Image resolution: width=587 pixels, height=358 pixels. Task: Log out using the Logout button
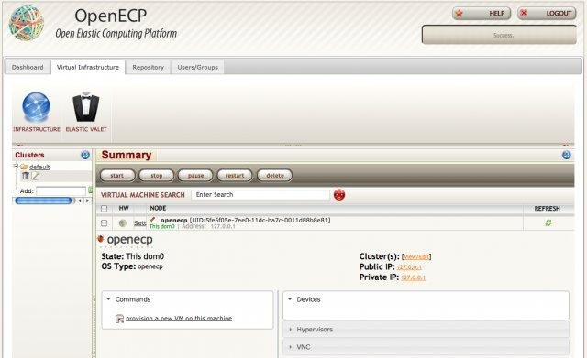coord(547,14)
